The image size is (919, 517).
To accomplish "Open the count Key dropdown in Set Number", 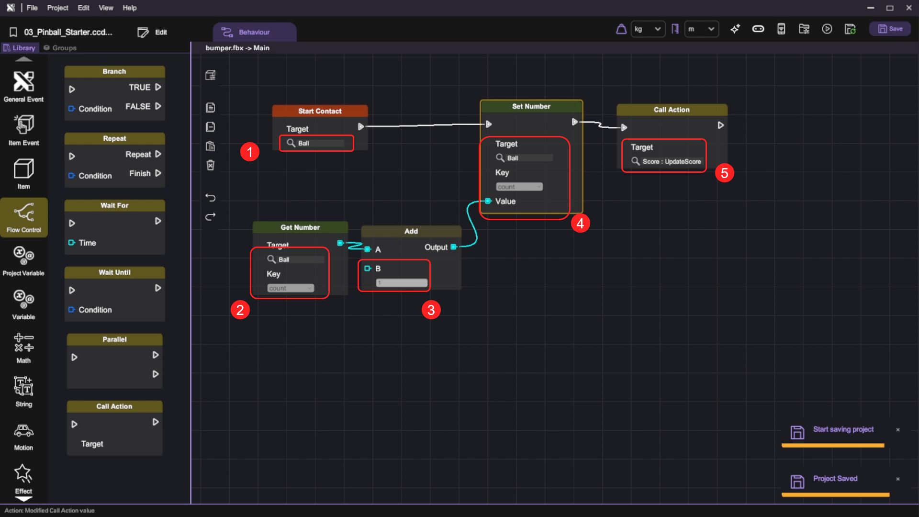I will [519, 187].
